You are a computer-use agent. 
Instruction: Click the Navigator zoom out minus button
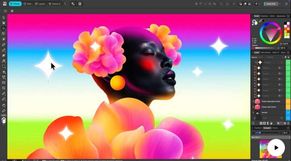click(253, 133)
